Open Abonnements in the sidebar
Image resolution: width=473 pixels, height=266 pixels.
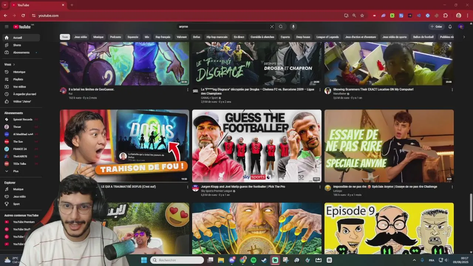click(21, 52)
